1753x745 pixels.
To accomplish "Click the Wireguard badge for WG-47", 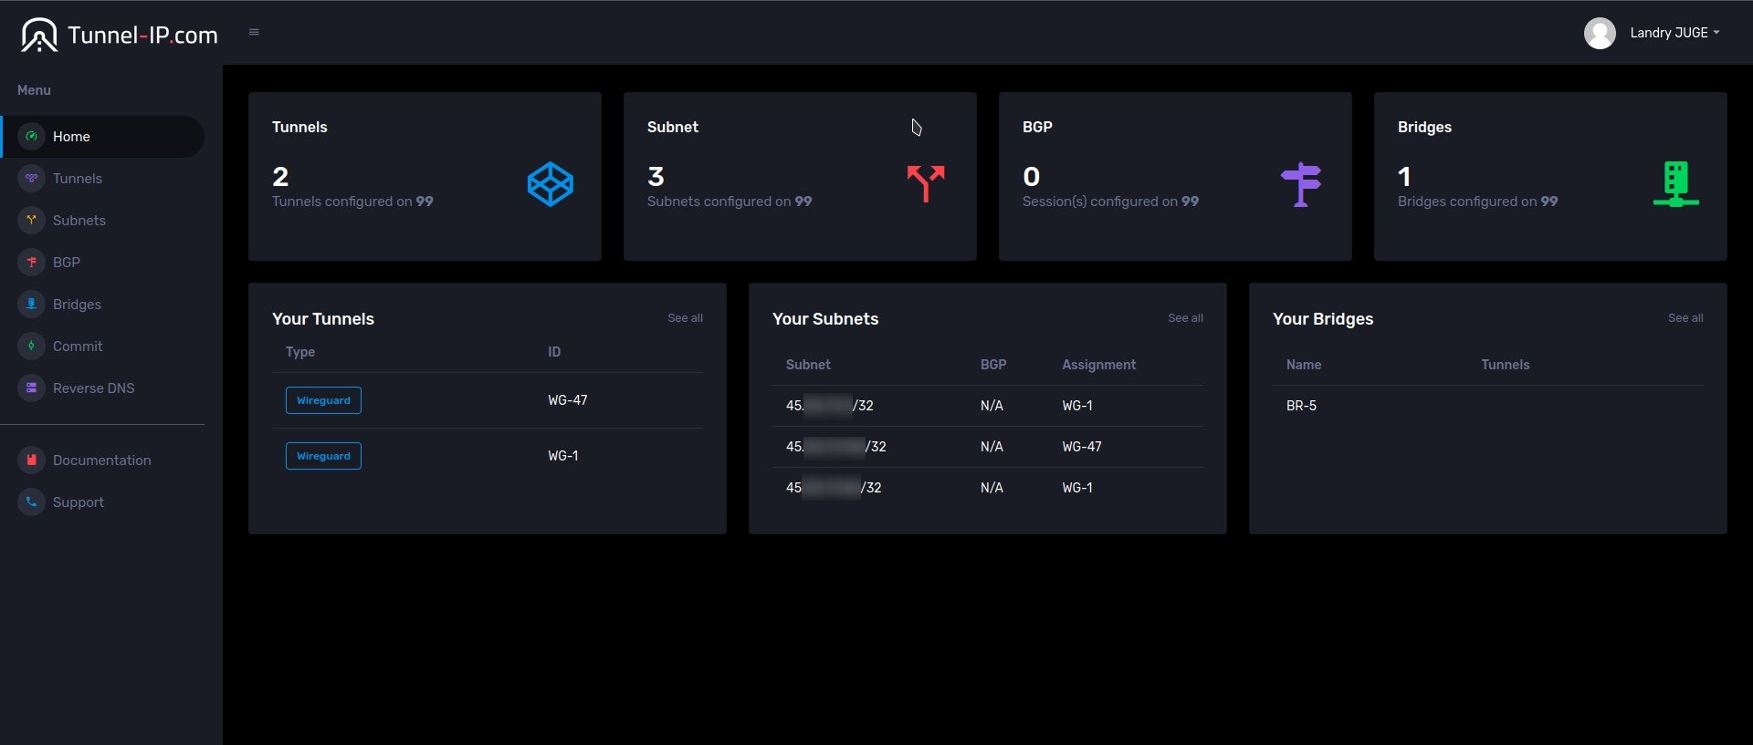I will click(323, 400).
